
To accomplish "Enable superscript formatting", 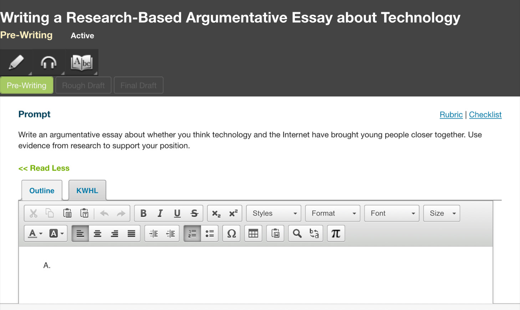I will [233, 213].
